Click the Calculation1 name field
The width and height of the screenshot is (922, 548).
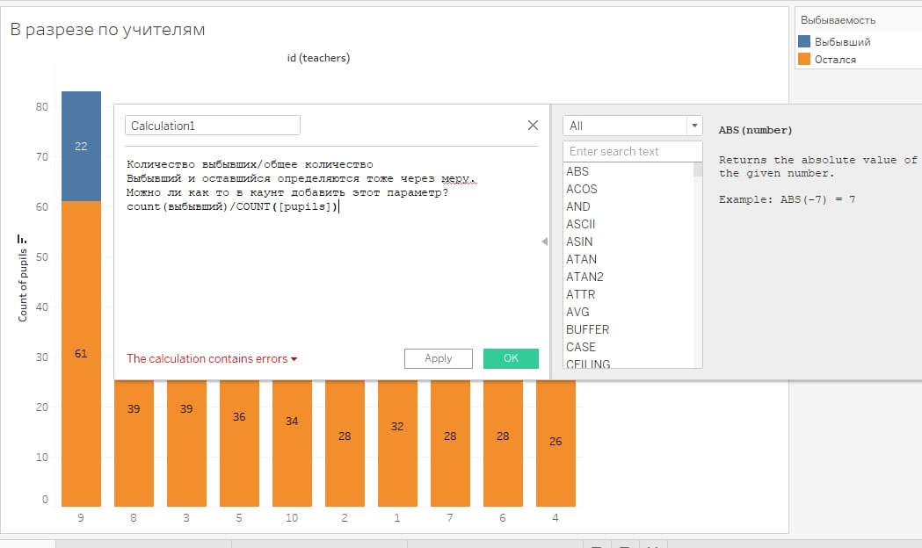coord(212,126)
